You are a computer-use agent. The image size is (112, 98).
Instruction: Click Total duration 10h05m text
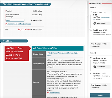[x=99, y=44]
